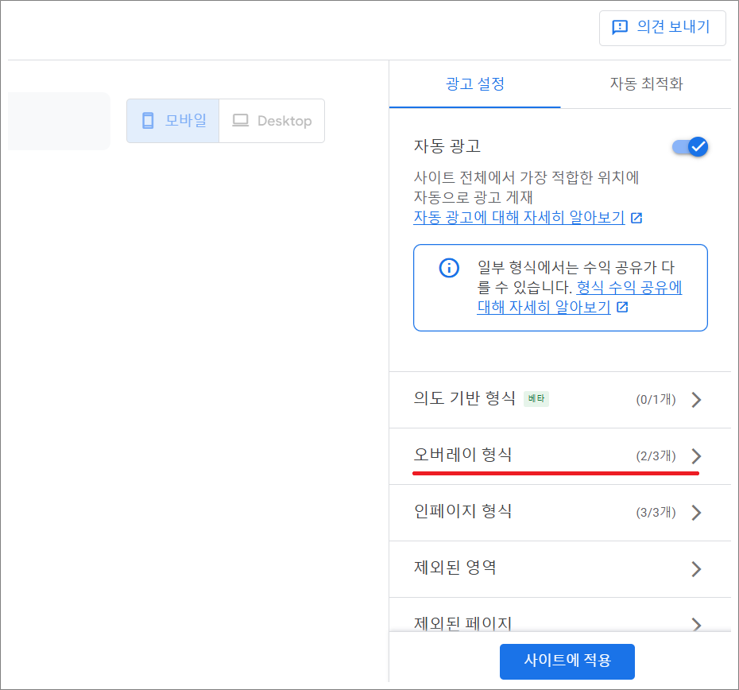
Task: Open 자동 광고에 대해 자세히 알아보기 link
Action: [x=519, y=218]
